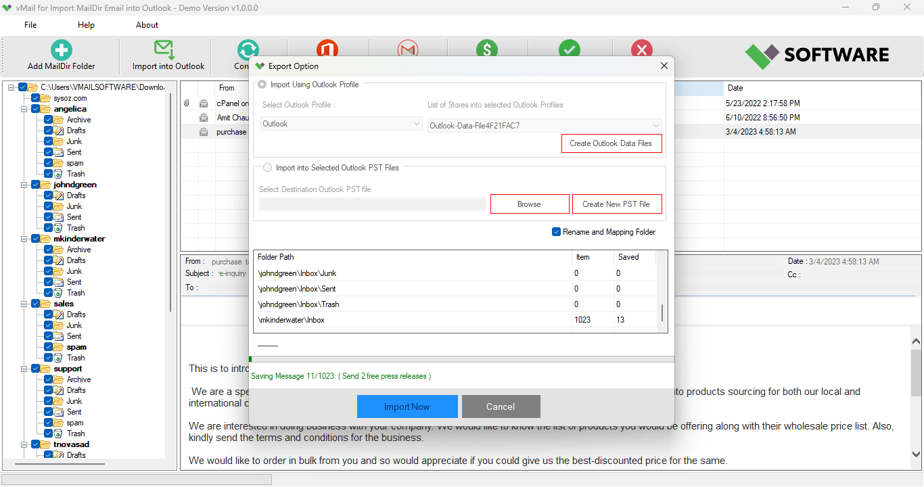Click the Import Now button
The image size is (924, 487).
pyautogui.click(x=407, y=407)
